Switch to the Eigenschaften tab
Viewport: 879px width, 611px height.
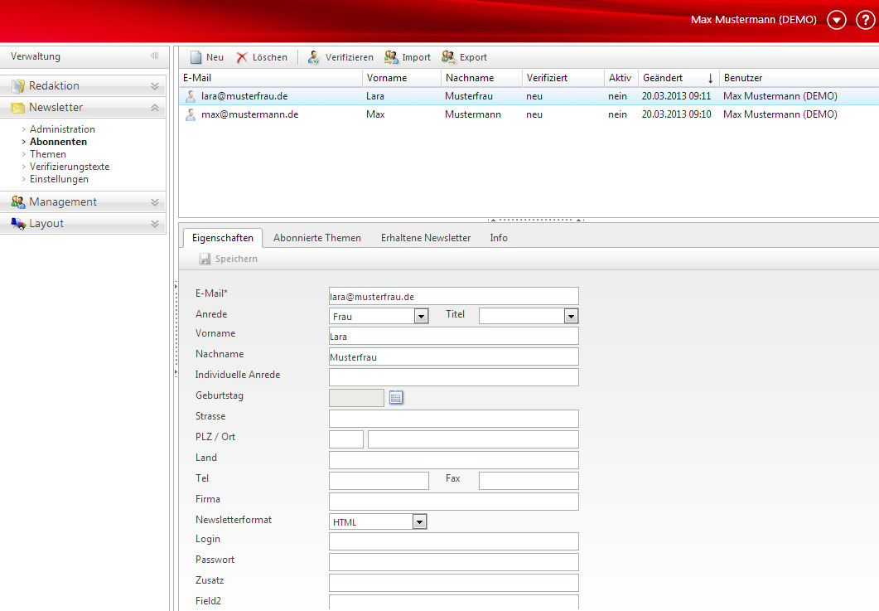223,238
